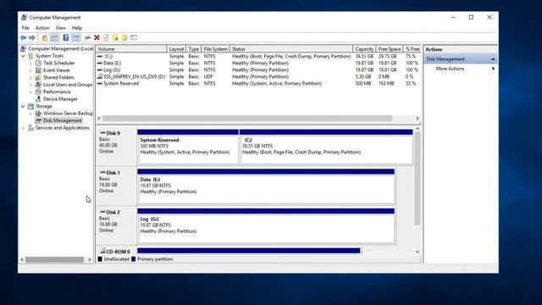Select the System Reserved partition block

[x=188, y=147]
